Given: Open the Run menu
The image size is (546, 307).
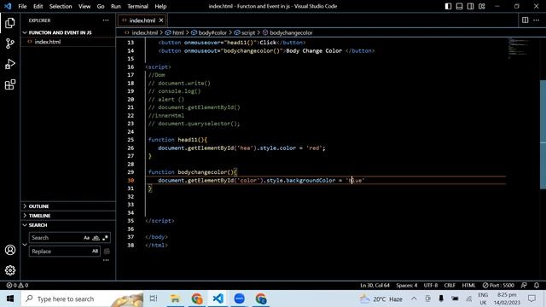Looking at the screenshot, I should pos(116,6).
